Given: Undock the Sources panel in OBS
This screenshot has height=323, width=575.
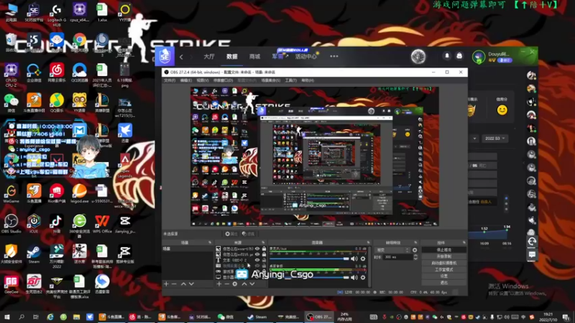Looking at the screenshot, I should (x=263, y=243).
